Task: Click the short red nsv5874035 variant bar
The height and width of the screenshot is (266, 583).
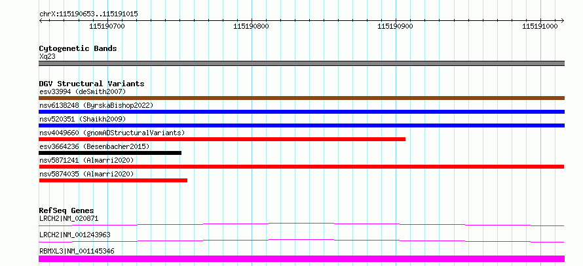Action: [x=113, y=180]
